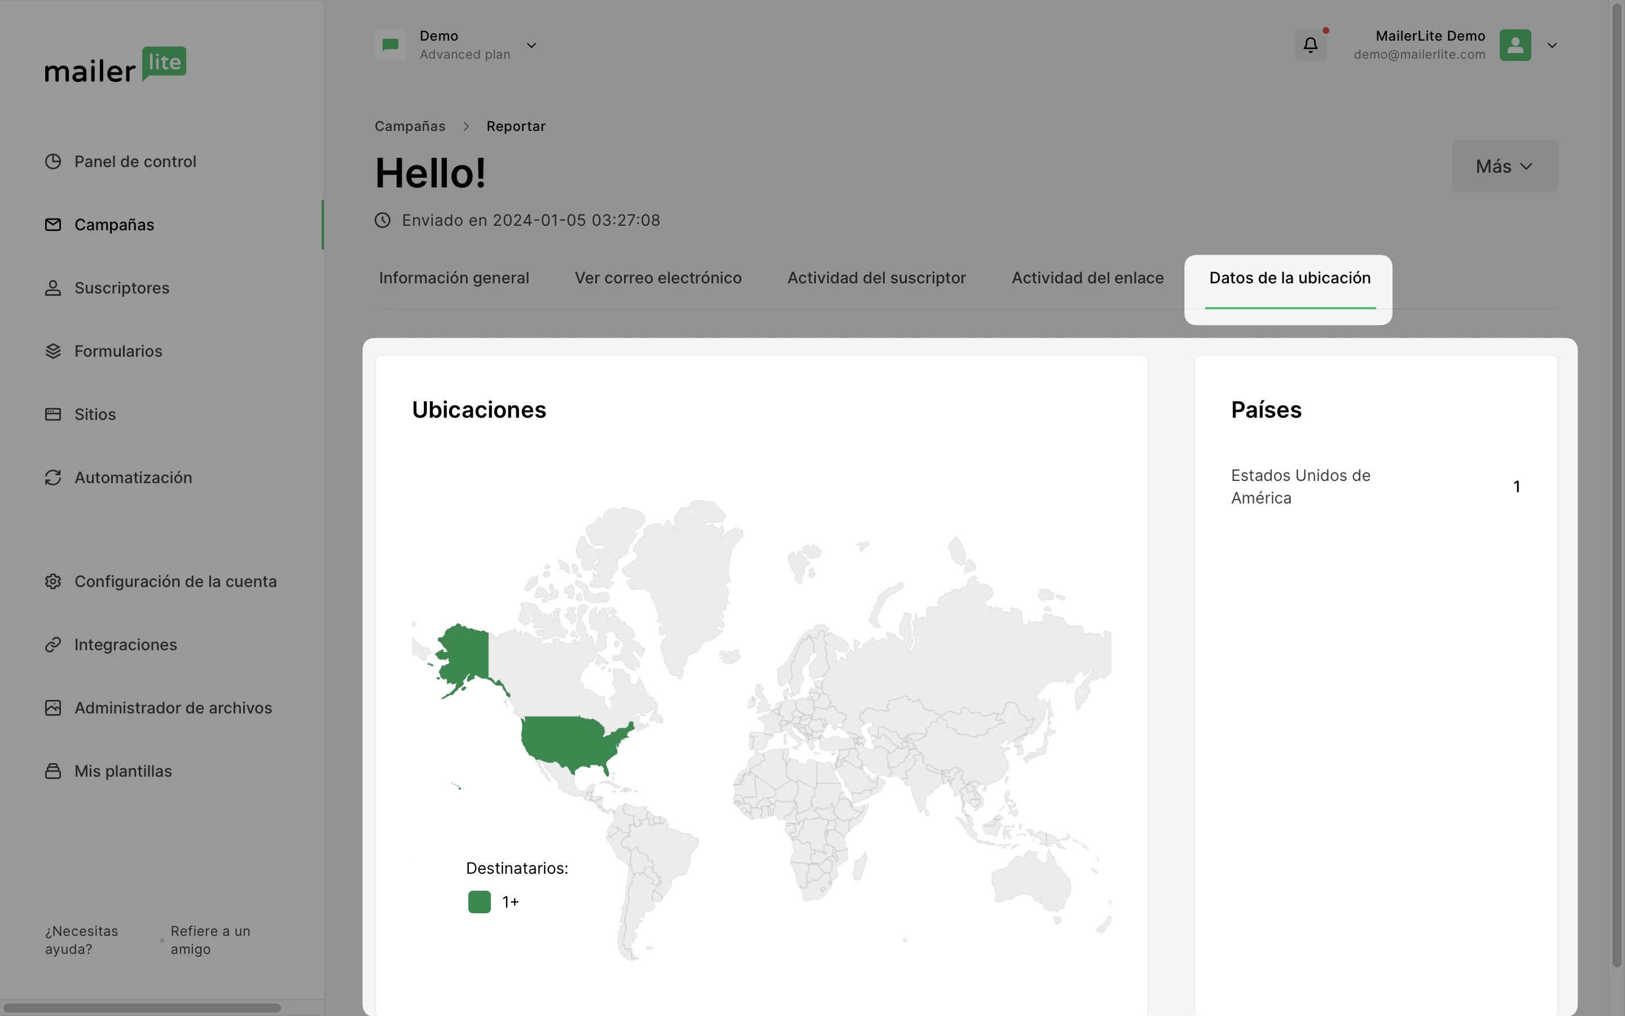Image resolution: width=1625 pixels, height=1016 pixels.
Task: Switch to the Información general tab
Action: (454, 278)
